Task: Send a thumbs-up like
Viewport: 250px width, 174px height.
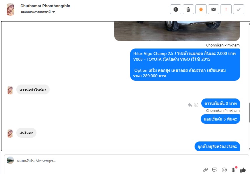Action: [x=243, y=170]
